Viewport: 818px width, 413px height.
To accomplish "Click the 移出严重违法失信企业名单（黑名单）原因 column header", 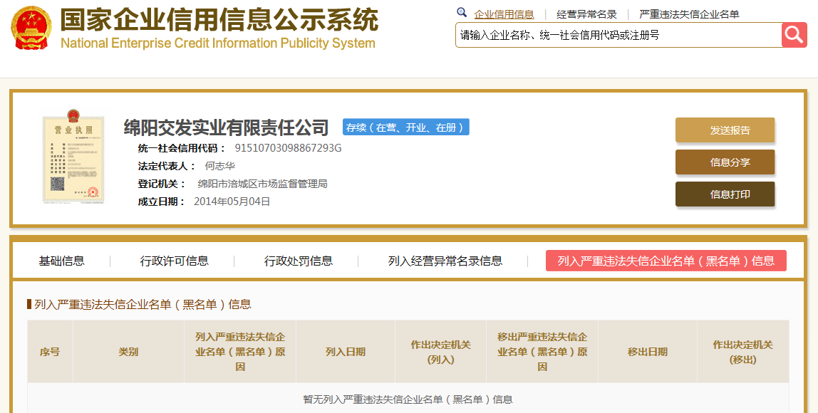I will click(x=542, y=352).
